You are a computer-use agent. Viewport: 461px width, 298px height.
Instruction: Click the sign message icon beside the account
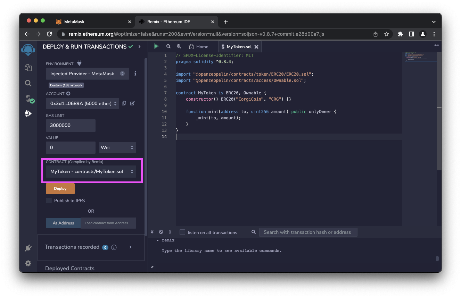tap(132, 103)
